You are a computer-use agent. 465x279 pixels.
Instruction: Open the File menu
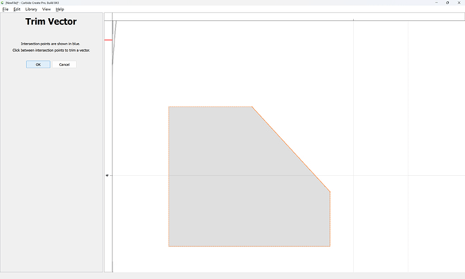point(5,9)
